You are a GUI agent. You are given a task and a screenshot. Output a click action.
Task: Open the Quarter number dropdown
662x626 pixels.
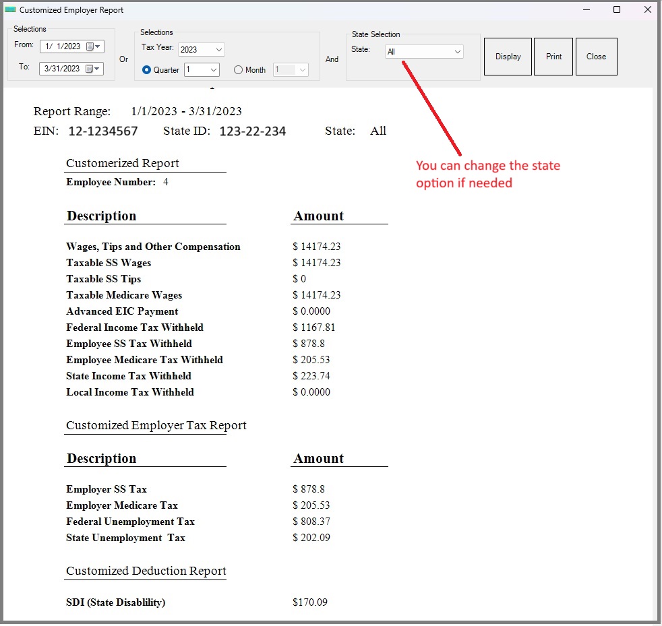[x=213, y=70]
